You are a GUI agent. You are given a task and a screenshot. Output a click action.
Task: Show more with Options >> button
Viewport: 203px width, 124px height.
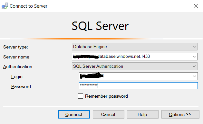[x=180, y=114]
